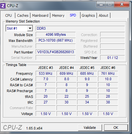Minimize the CPU-Z window
132x134 pixels.
coord(101,5)
